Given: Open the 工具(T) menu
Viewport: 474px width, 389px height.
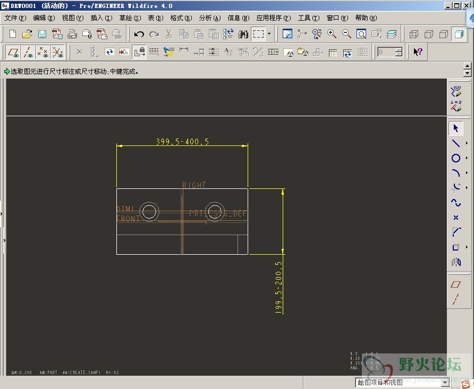Looking at the screenshot, I should (308, 18).
